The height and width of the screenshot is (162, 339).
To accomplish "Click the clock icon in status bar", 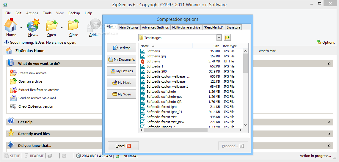I will click(x=79, y=156).
